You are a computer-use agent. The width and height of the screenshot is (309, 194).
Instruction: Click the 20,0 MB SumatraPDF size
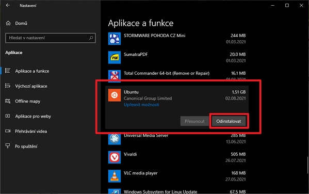tap(238, 54)
